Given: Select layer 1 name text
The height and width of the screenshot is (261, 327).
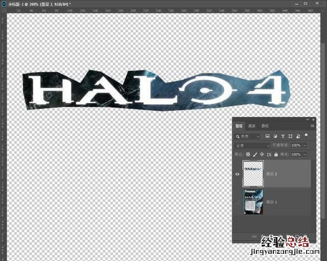Looking at the screenshot, I should coord(271,202).
